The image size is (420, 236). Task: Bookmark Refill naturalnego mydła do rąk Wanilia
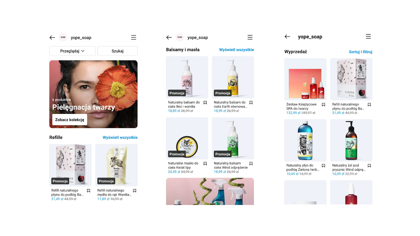135,191
